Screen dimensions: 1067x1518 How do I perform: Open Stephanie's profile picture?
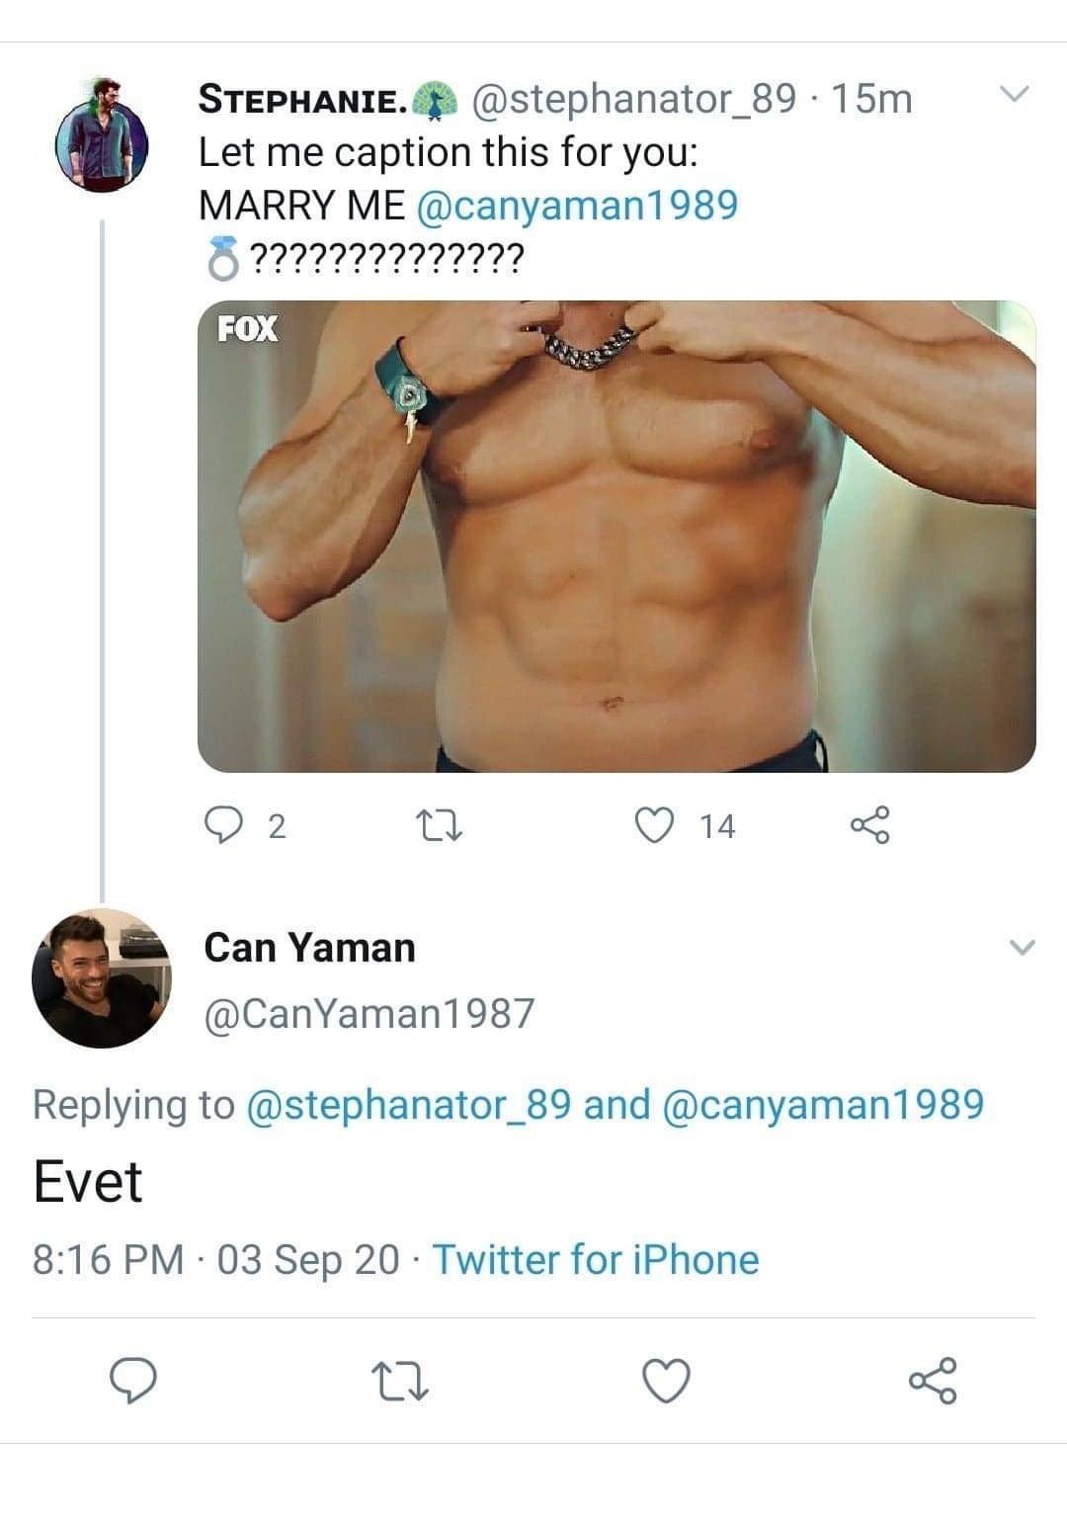click(101, 135)
